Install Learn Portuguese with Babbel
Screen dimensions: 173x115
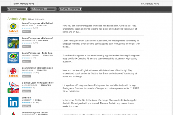pos(27,32)
